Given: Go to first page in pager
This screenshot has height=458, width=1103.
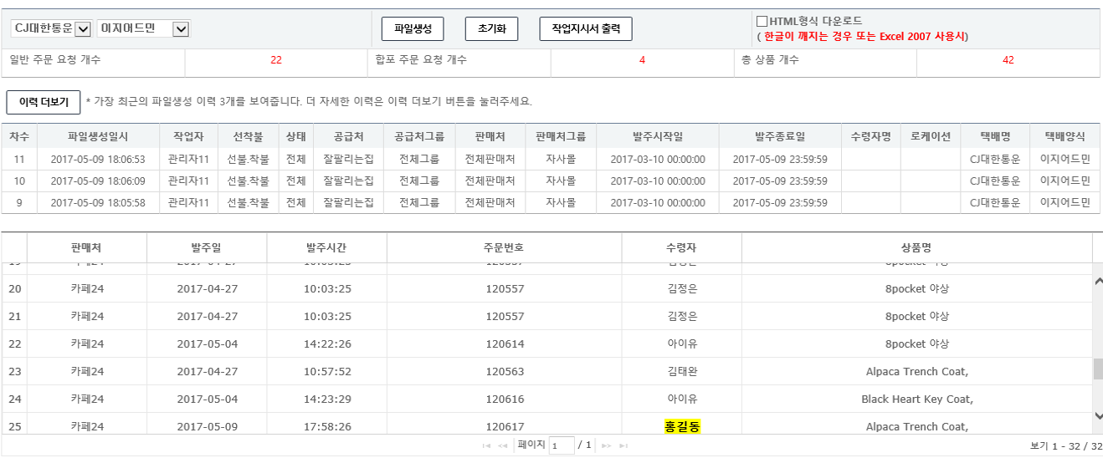Looking at the screenshot, I should pos(486,445).
